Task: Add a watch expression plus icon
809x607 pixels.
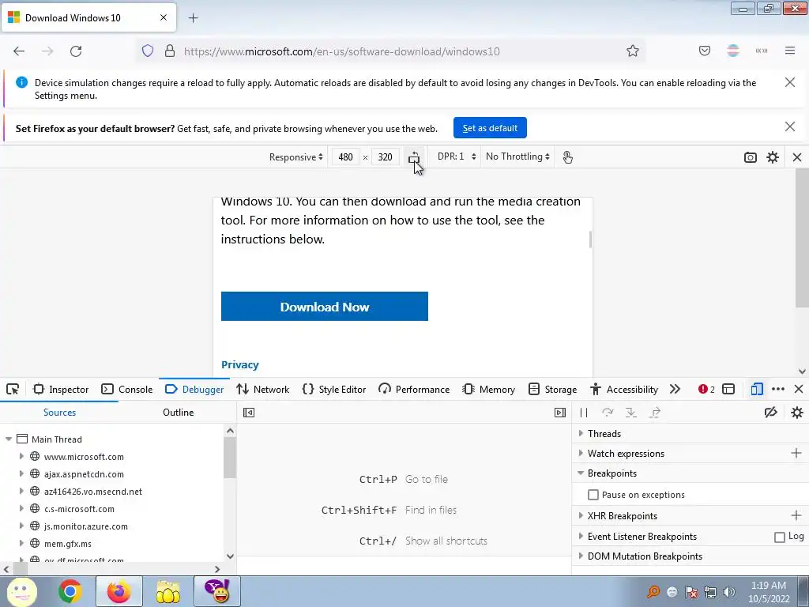Action: pos(796,453)
